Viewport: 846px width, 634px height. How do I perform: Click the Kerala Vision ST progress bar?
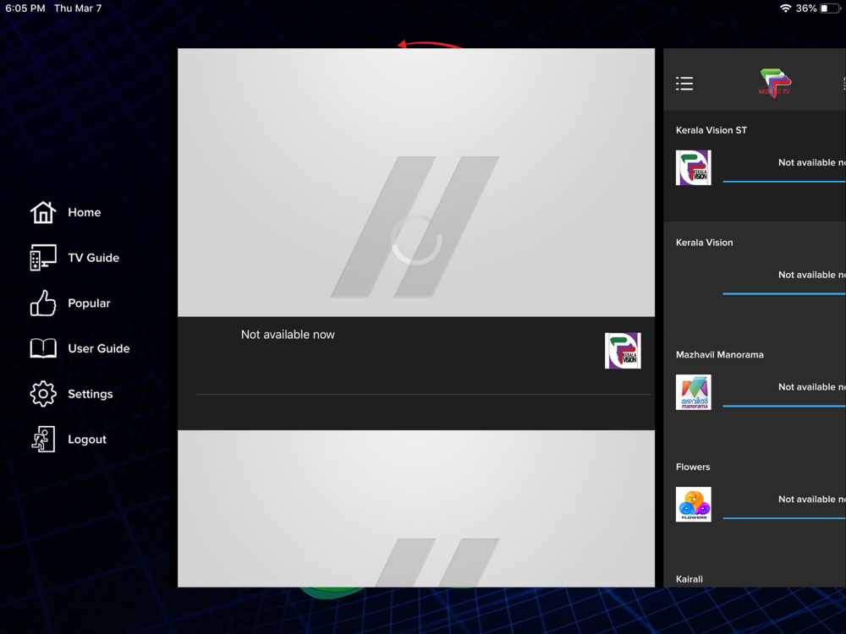click(x=784, y=182)
